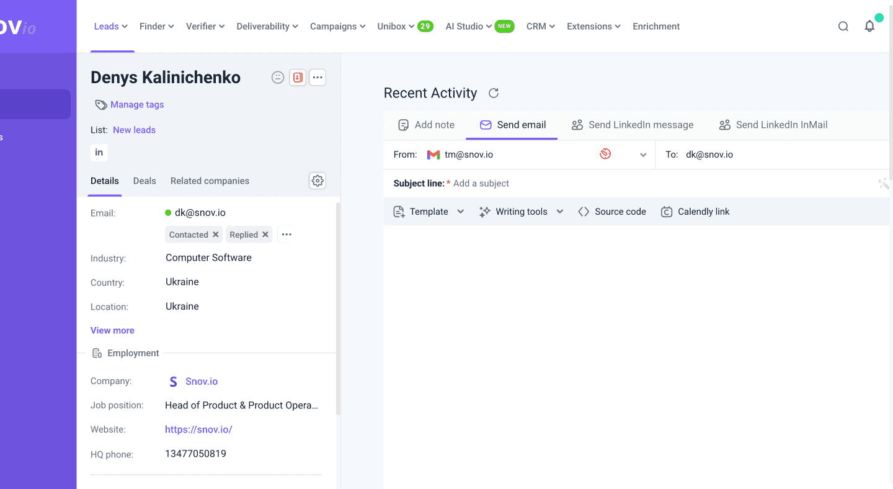Image resolution: width=893 pixels, height=489 pixels.
Task: Click the tag icon beside Manage tags
Action: 100,105
